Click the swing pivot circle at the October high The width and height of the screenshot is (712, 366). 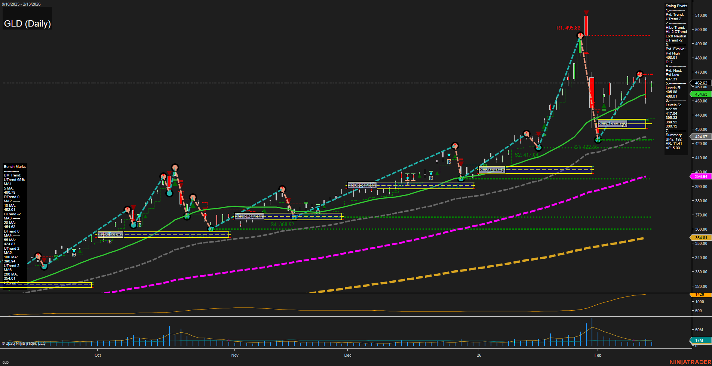(x=175, y=167)
